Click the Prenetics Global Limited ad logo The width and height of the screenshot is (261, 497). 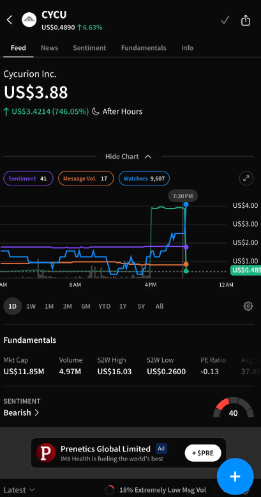45,453
